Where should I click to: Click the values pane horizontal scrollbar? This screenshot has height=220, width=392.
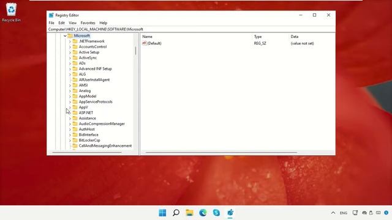(x=221, y=152)
